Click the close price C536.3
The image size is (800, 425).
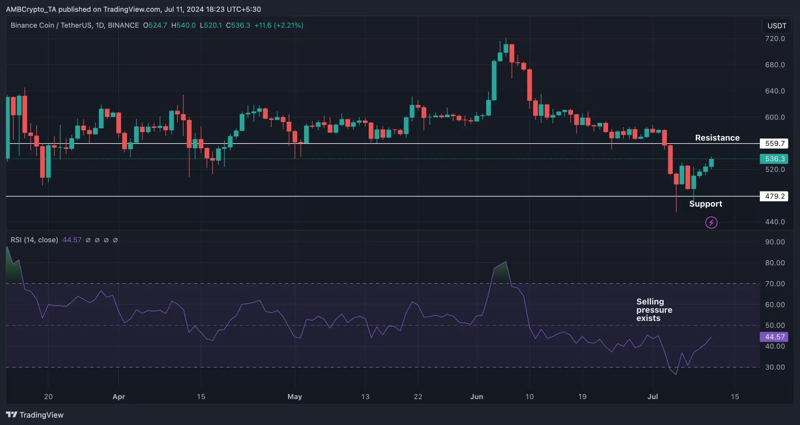point(238,25)
